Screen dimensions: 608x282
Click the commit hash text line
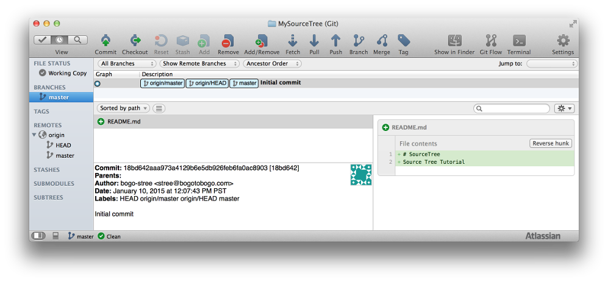click(x=197, y=167)
